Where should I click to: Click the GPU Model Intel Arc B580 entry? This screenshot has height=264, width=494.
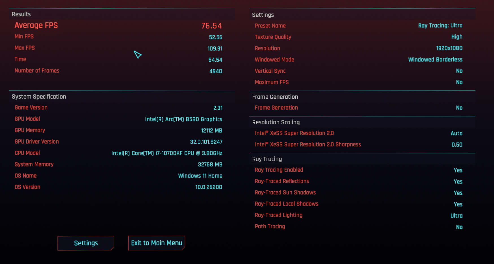184,119
